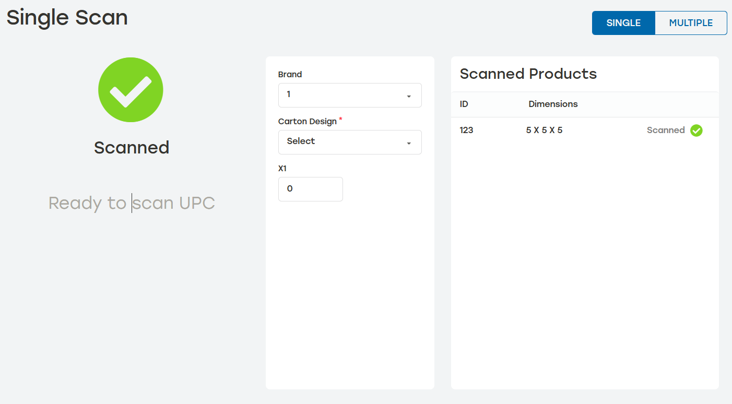Click the Carton Design Select arrow

click(409, 144)
